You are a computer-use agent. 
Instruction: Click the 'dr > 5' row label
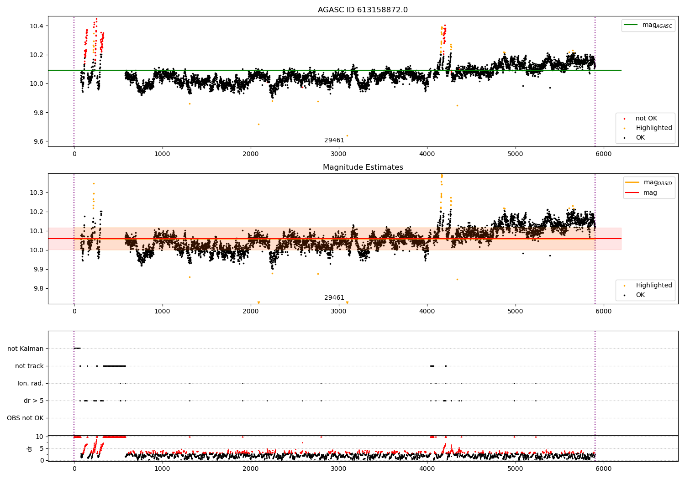34,401
